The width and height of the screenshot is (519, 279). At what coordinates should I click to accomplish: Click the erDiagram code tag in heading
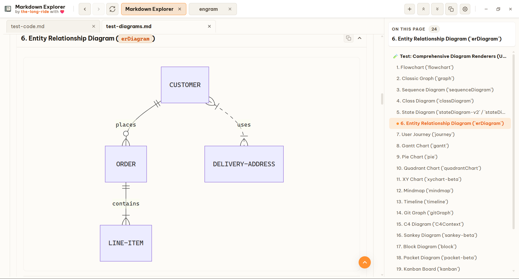[135, 39]
